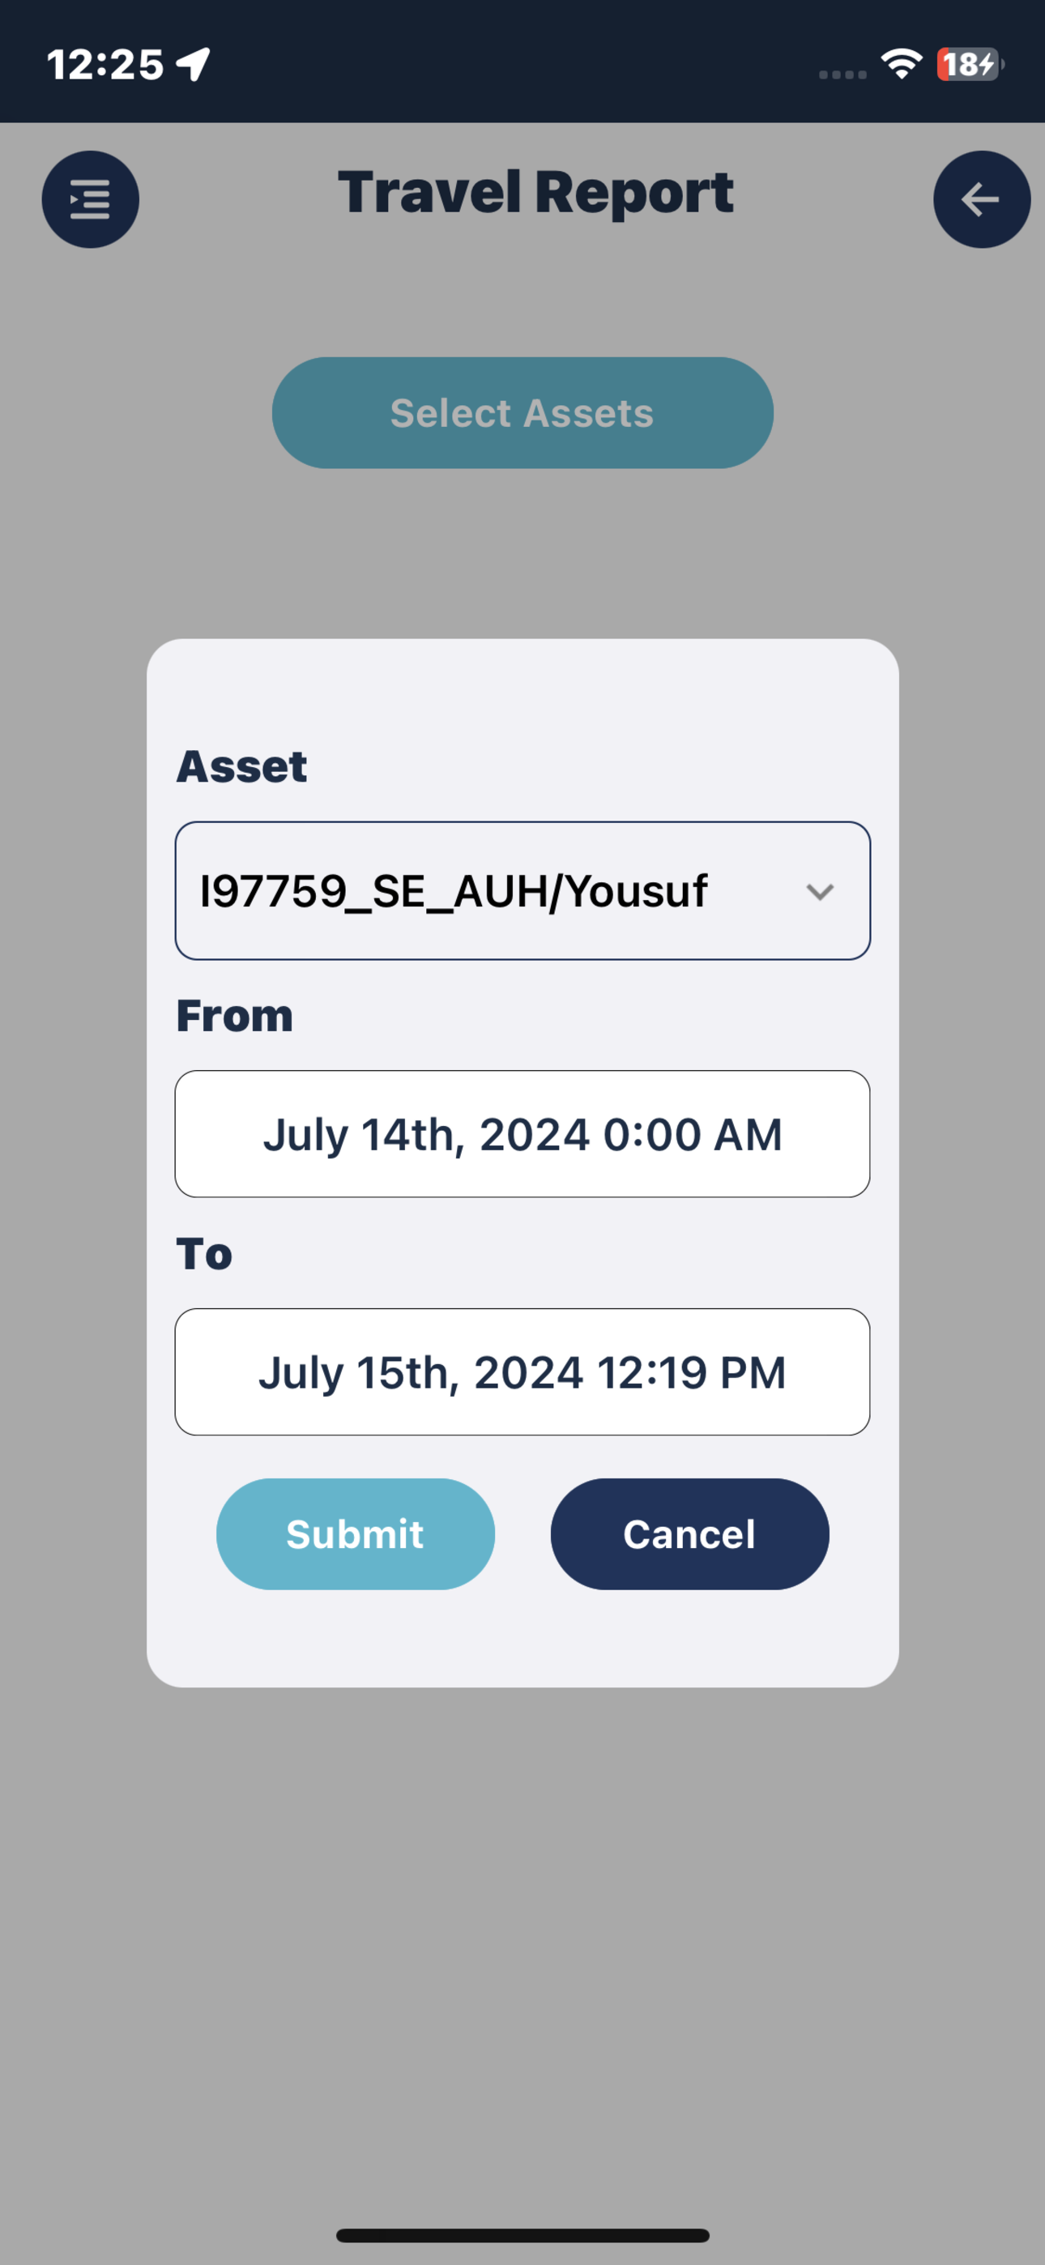Tap the back arrow icon
Image resolution: width=1045 pixels, height=2265 pixels.
coord(981,198)
